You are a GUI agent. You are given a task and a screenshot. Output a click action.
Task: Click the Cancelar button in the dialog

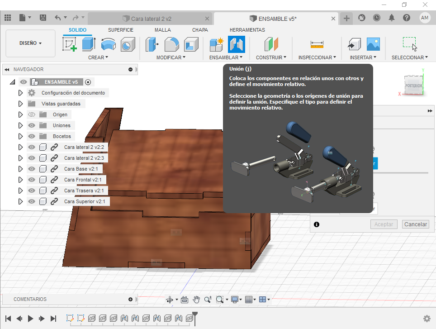(x=415, y=224)
